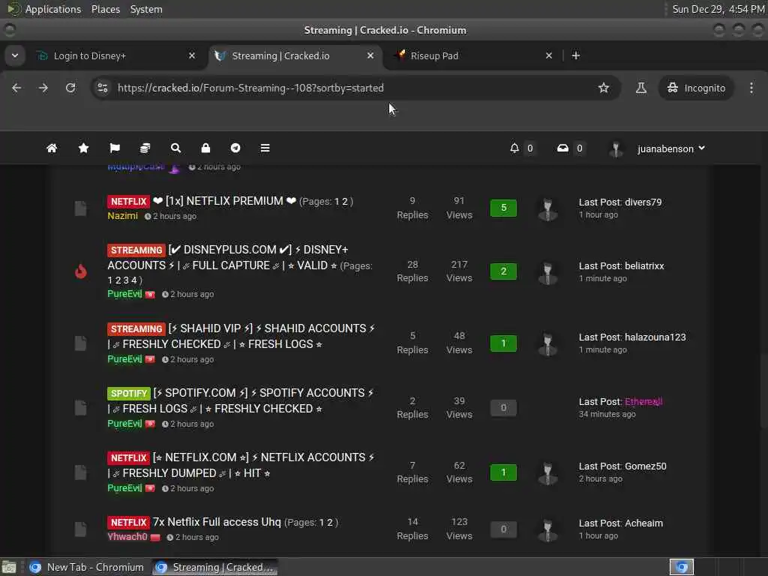Viewport: 768px width, 576px height.
Task: Open Chromium three-dot menu
Action: click(751, 88)
